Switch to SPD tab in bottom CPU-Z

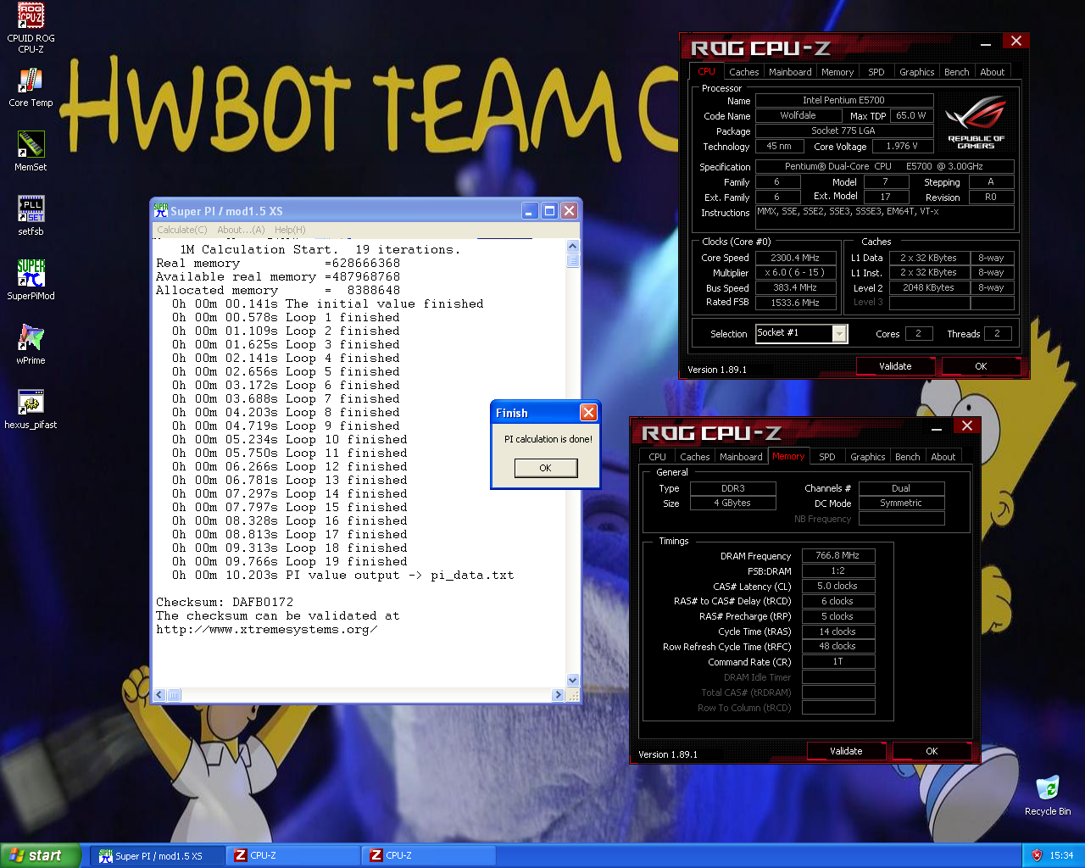[827, 457]
